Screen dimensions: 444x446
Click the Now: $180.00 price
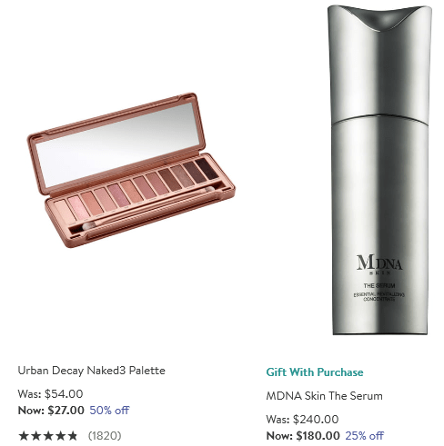coord(303,436)
